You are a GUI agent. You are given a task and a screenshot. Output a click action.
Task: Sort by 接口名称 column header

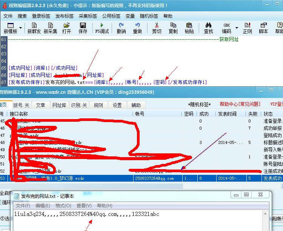pos(70,114)
